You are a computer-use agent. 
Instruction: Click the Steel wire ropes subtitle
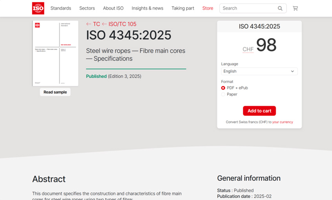click(x=135, y=55)
